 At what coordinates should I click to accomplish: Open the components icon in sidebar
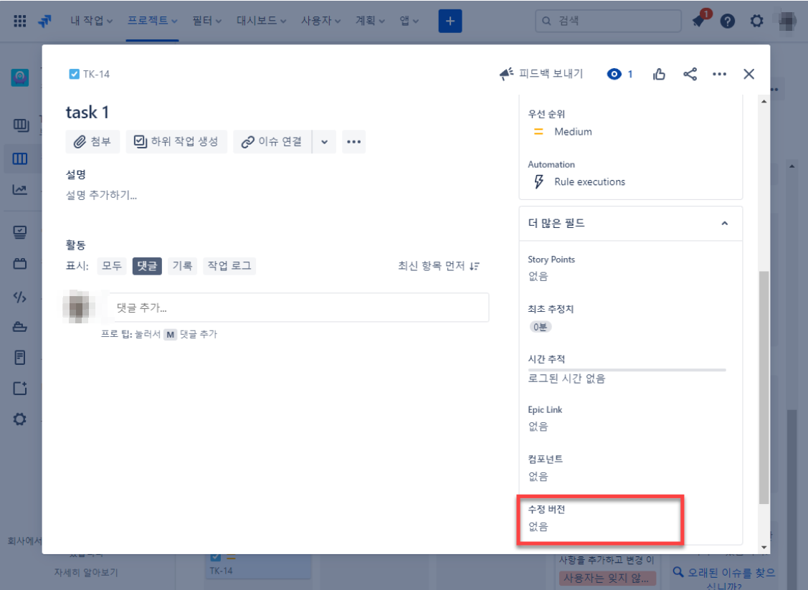[19, 264]
